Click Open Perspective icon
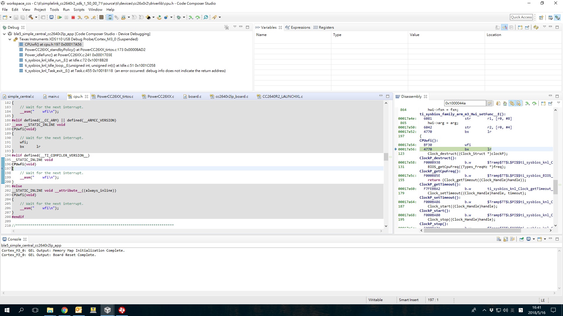This screenshot has height=316, width=563. [x=541, y=18]
